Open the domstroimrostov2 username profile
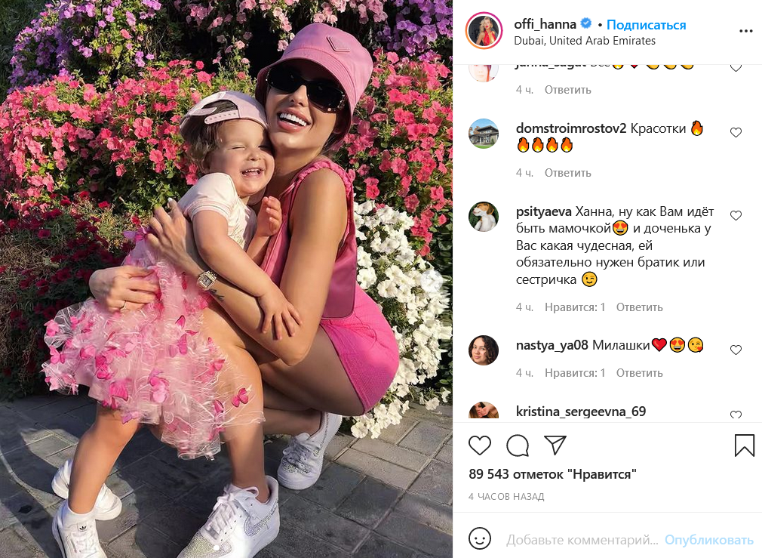 tap(571, 128)
